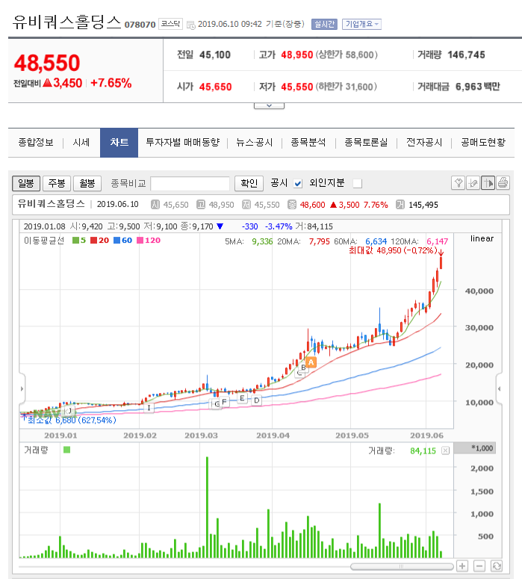This screenshot has width=522, height=579.
Task: Close the 거래량 volume indicator panel
Action: [x=446, y=450]
